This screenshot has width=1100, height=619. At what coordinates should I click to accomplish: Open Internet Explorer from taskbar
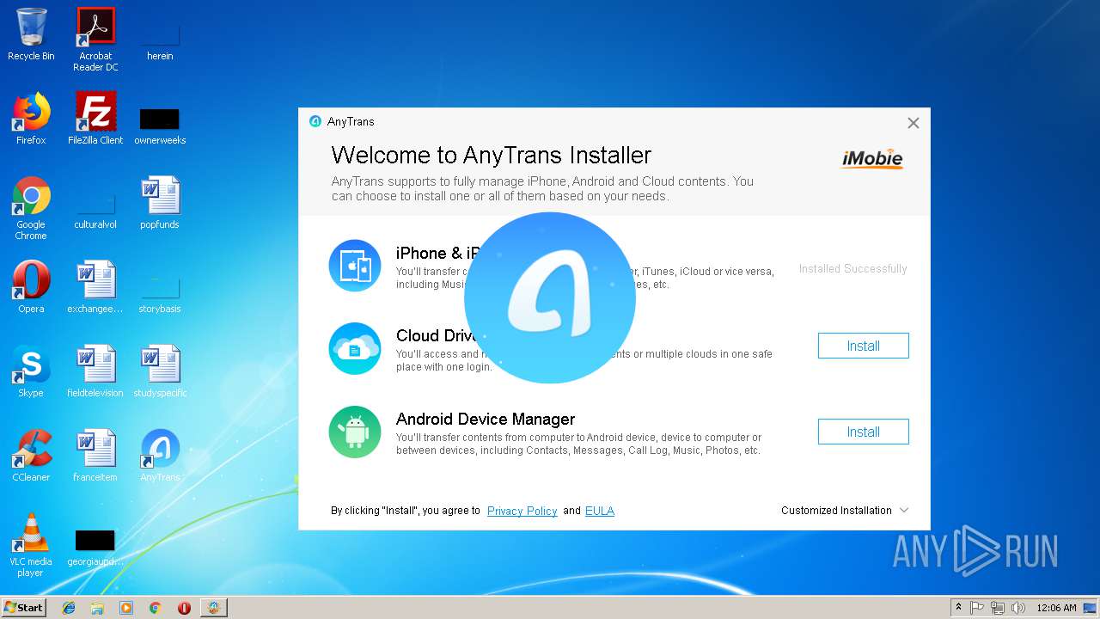69,608
